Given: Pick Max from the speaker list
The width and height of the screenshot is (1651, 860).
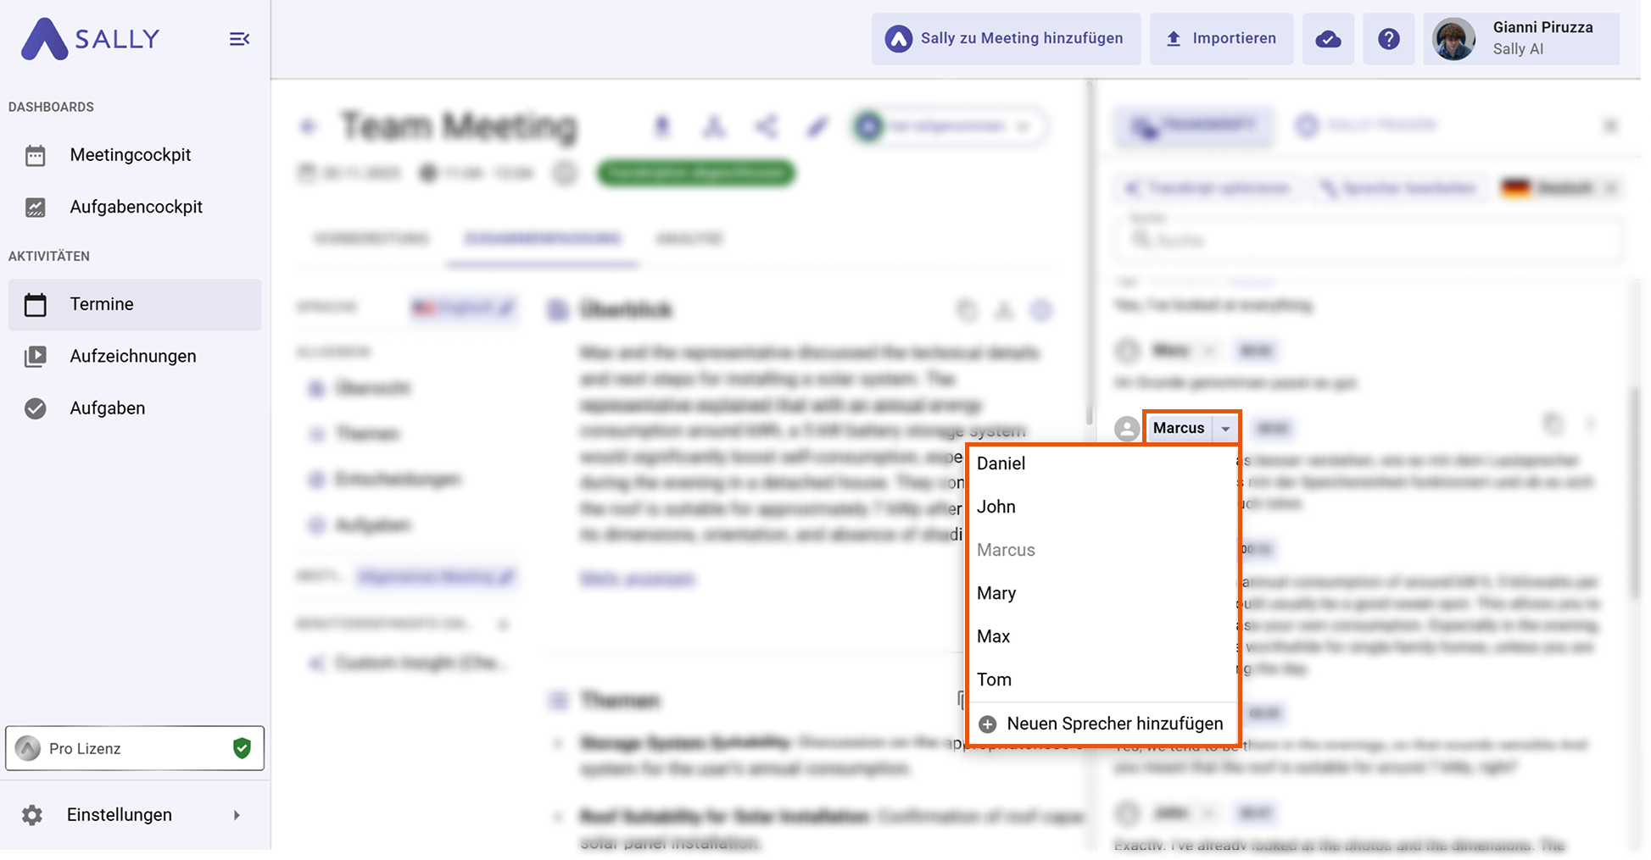Looking at the screenshot, I should coord(993,636).
